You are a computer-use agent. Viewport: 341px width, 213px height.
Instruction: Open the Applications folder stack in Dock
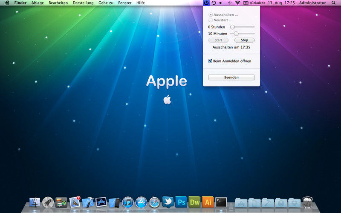click(x=241, y=203)
